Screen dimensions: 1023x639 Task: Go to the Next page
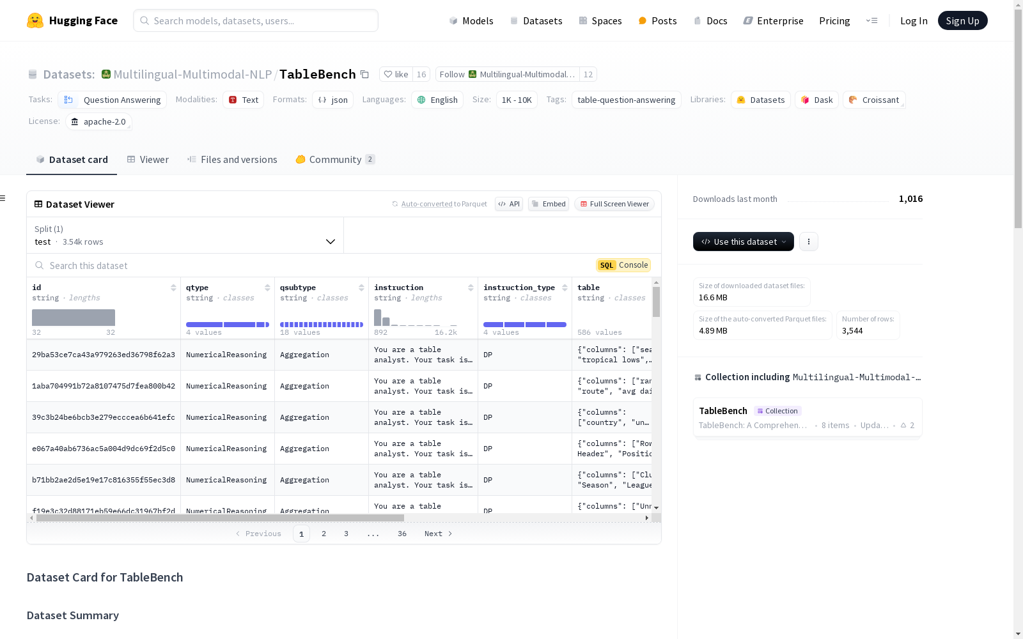click(x=439, y=534)
